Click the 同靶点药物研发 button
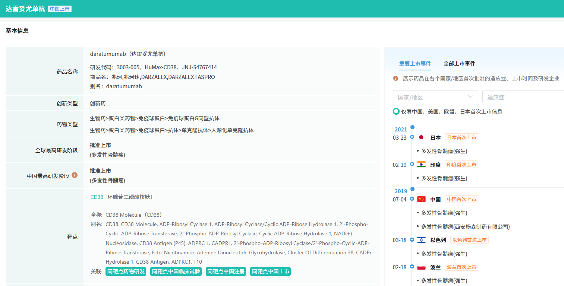 click(x=126, y=271)
